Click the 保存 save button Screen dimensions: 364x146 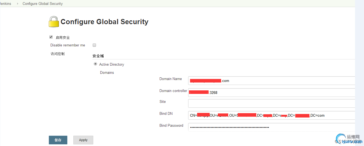click(58, 140)
